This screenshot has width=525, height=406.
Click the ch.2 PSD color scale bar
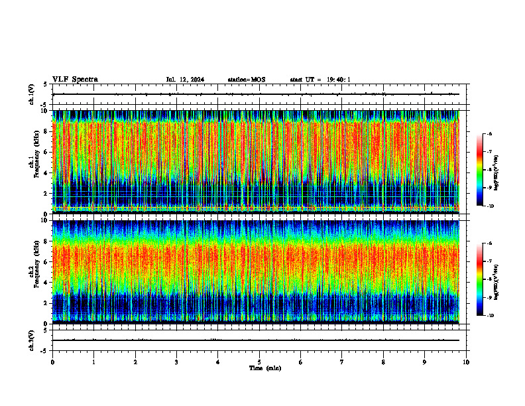pos(479,279)
